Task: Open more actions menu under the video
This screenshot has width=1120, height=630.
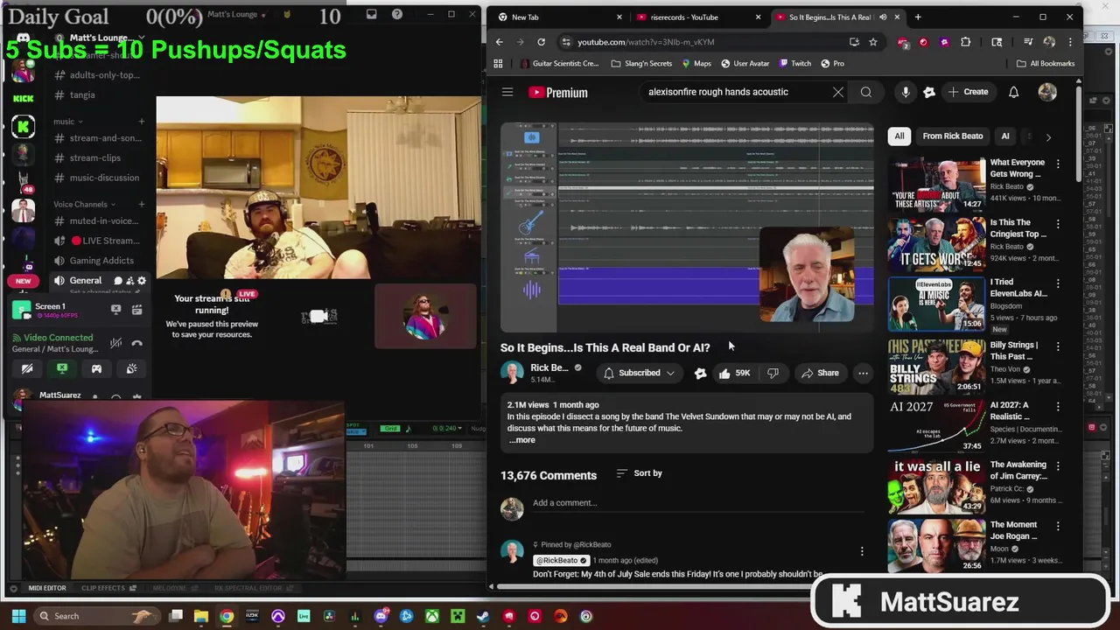Action: click(863, 373)
